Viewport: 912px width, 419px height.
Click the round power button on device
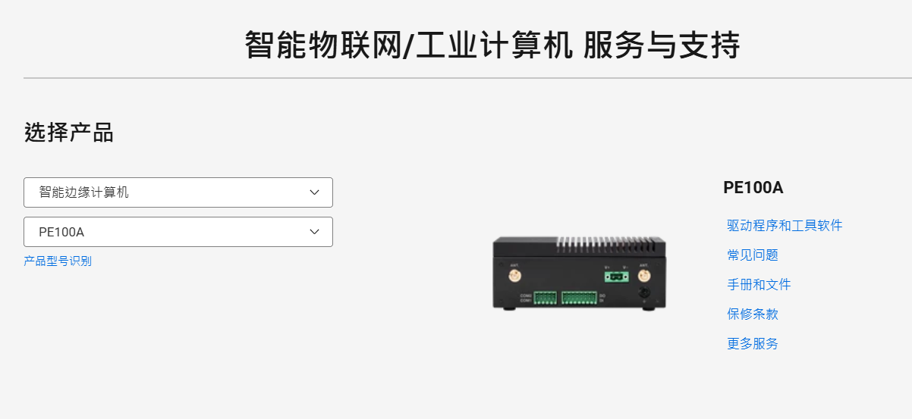644,292
